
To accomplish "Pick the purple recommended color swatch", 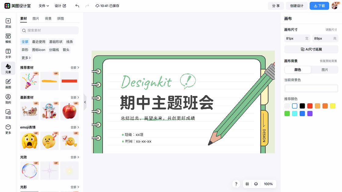I will tap(310, 114).
